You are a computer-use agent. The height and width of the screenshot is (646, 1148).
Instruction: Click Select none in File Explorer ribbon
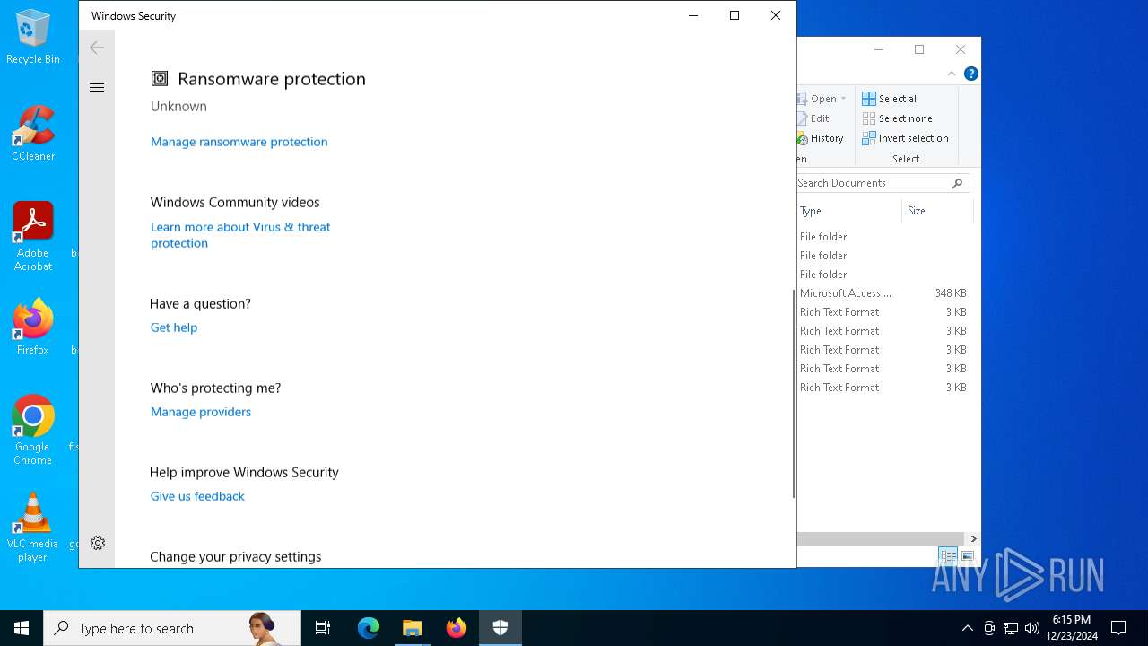[x=897, y=118]
